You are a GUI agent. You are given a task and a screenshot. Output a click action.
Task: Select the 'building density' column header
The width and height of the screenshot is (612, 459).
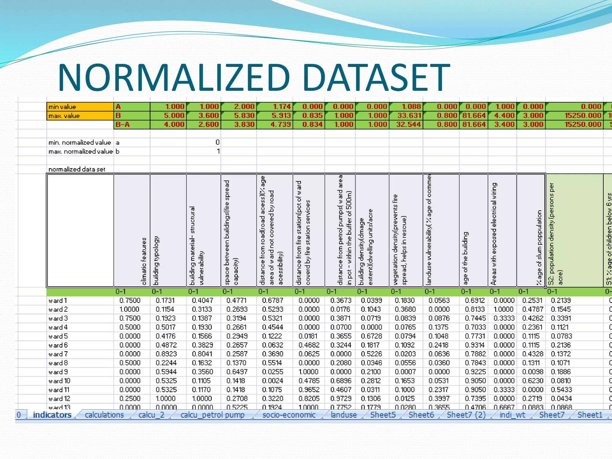tap(372, 230)
